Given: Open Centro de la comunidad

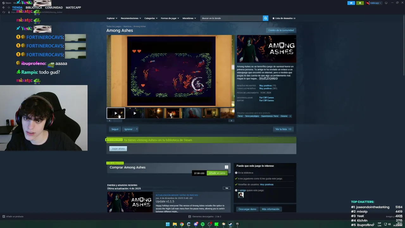Looking at the screenshot, I should pyautogui.click(x=281, y=30).
